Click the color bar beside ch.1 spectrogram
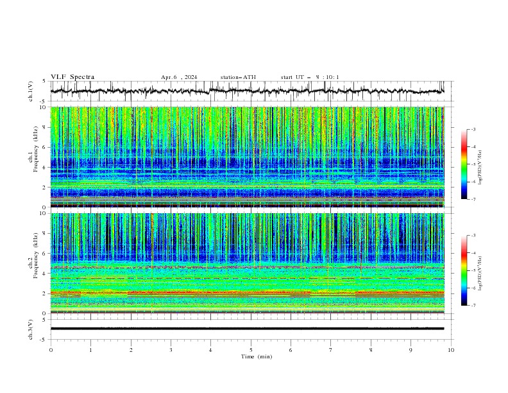Image resolution: width=508 pixels, height=393 pixels. coord(464,164)
